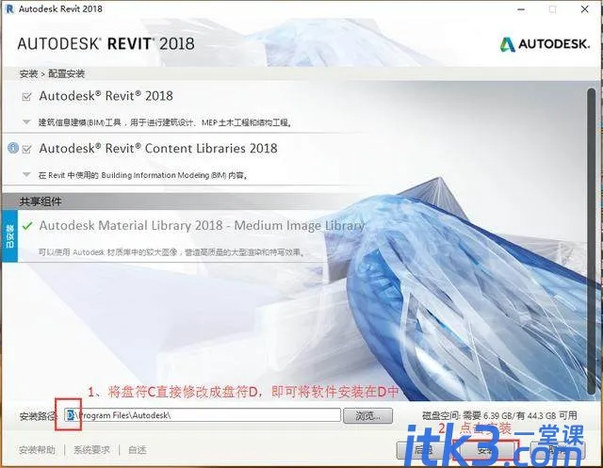Toggle the Revit Content Libraries 2018 checkbox
603x468 pixels.
(26, 149)
